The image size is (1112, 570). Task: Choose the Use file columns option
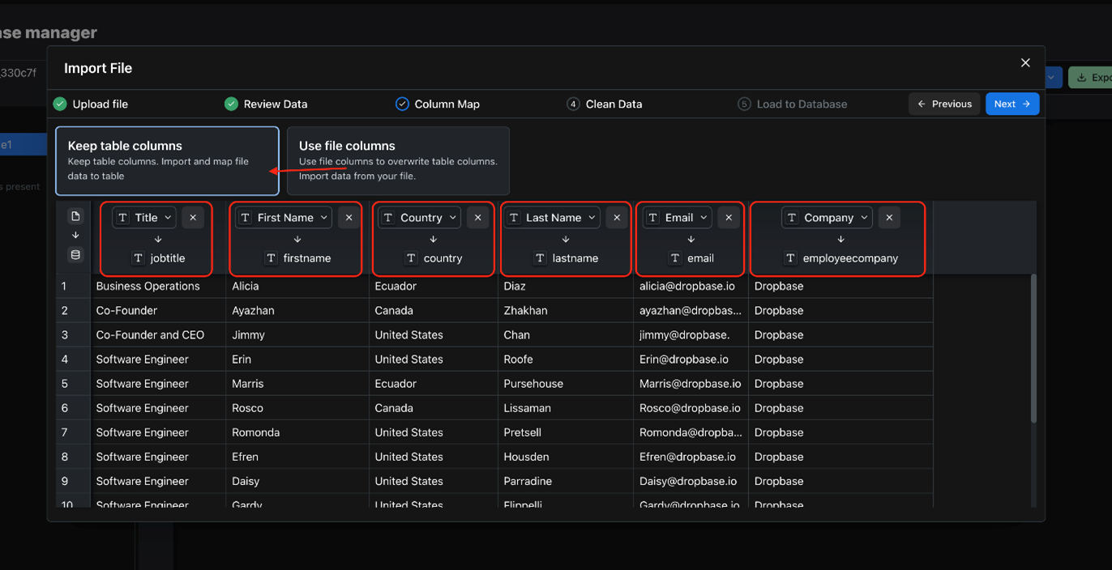coord(398,161)
